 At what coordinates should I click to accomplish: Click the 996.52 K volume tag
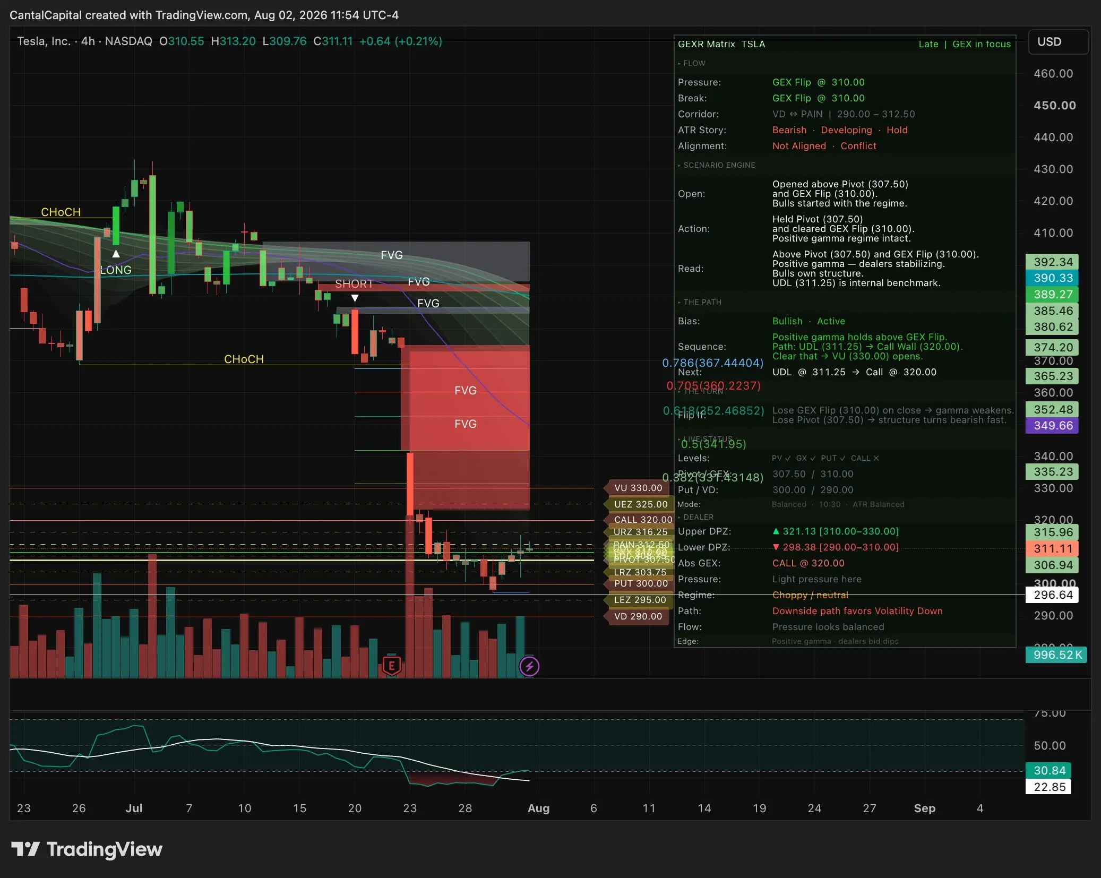point(1056,655)
